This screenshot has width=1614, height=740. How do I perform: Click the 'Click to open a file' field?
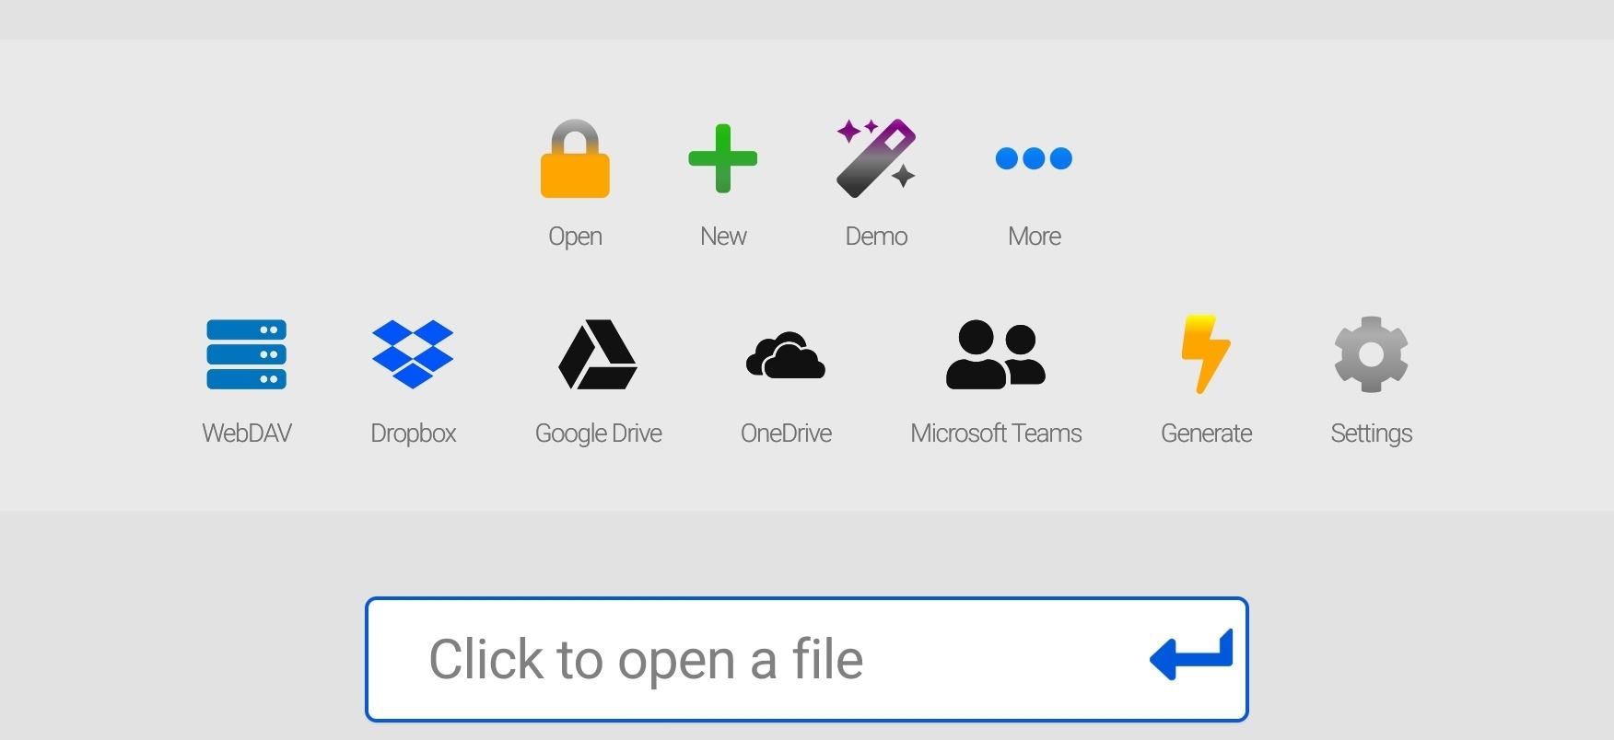[x=807, y=659]
